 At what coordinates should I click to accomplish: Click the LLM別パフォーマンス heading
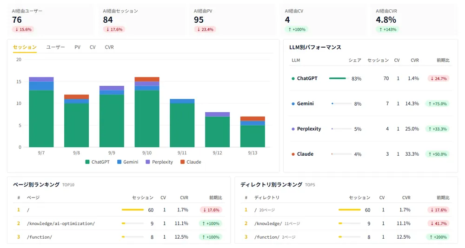(x=315, y=47)
